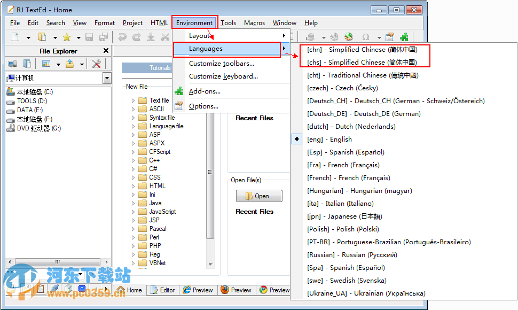The image size is (518, 310).
Task: Click the Undo arrow toolbar icon
Action: click(x=122, y=37)
